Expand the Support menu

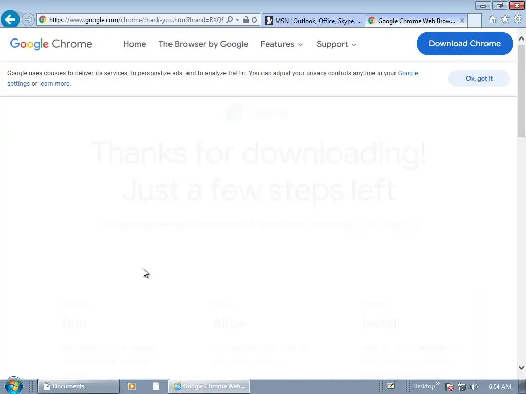(x=336, y=44)
